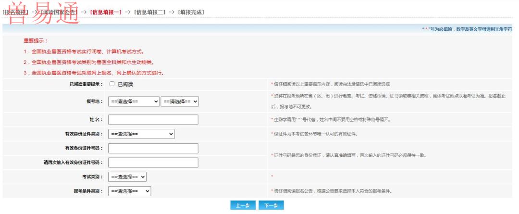The image size is (519, 214).
Task: Open the 考试类别 dropdown
Action: click(127, 177)
